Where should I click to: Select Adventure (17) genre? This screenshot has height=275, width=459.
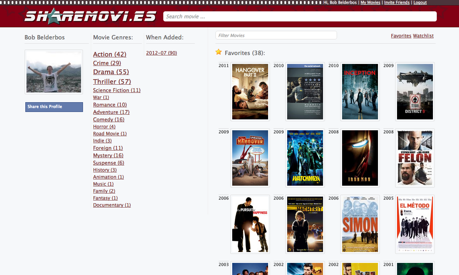[x=111, y=112]
